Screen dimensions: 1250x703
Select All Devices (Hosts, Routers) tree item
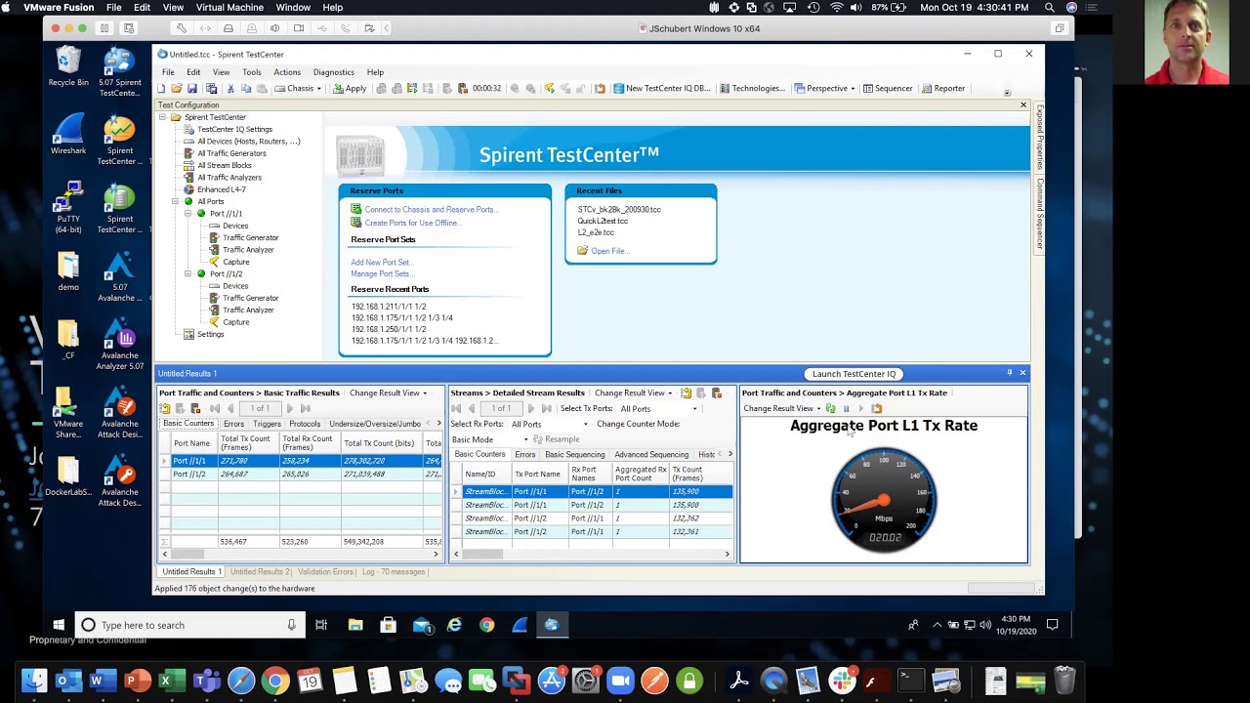248,142
